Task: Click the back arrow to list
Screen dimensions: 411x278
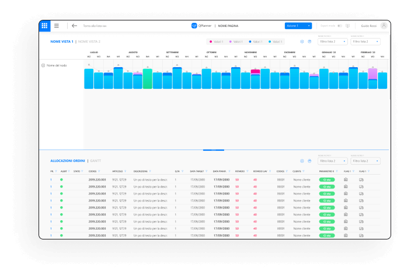Action: pyautogui.click(x=74, y=26)
